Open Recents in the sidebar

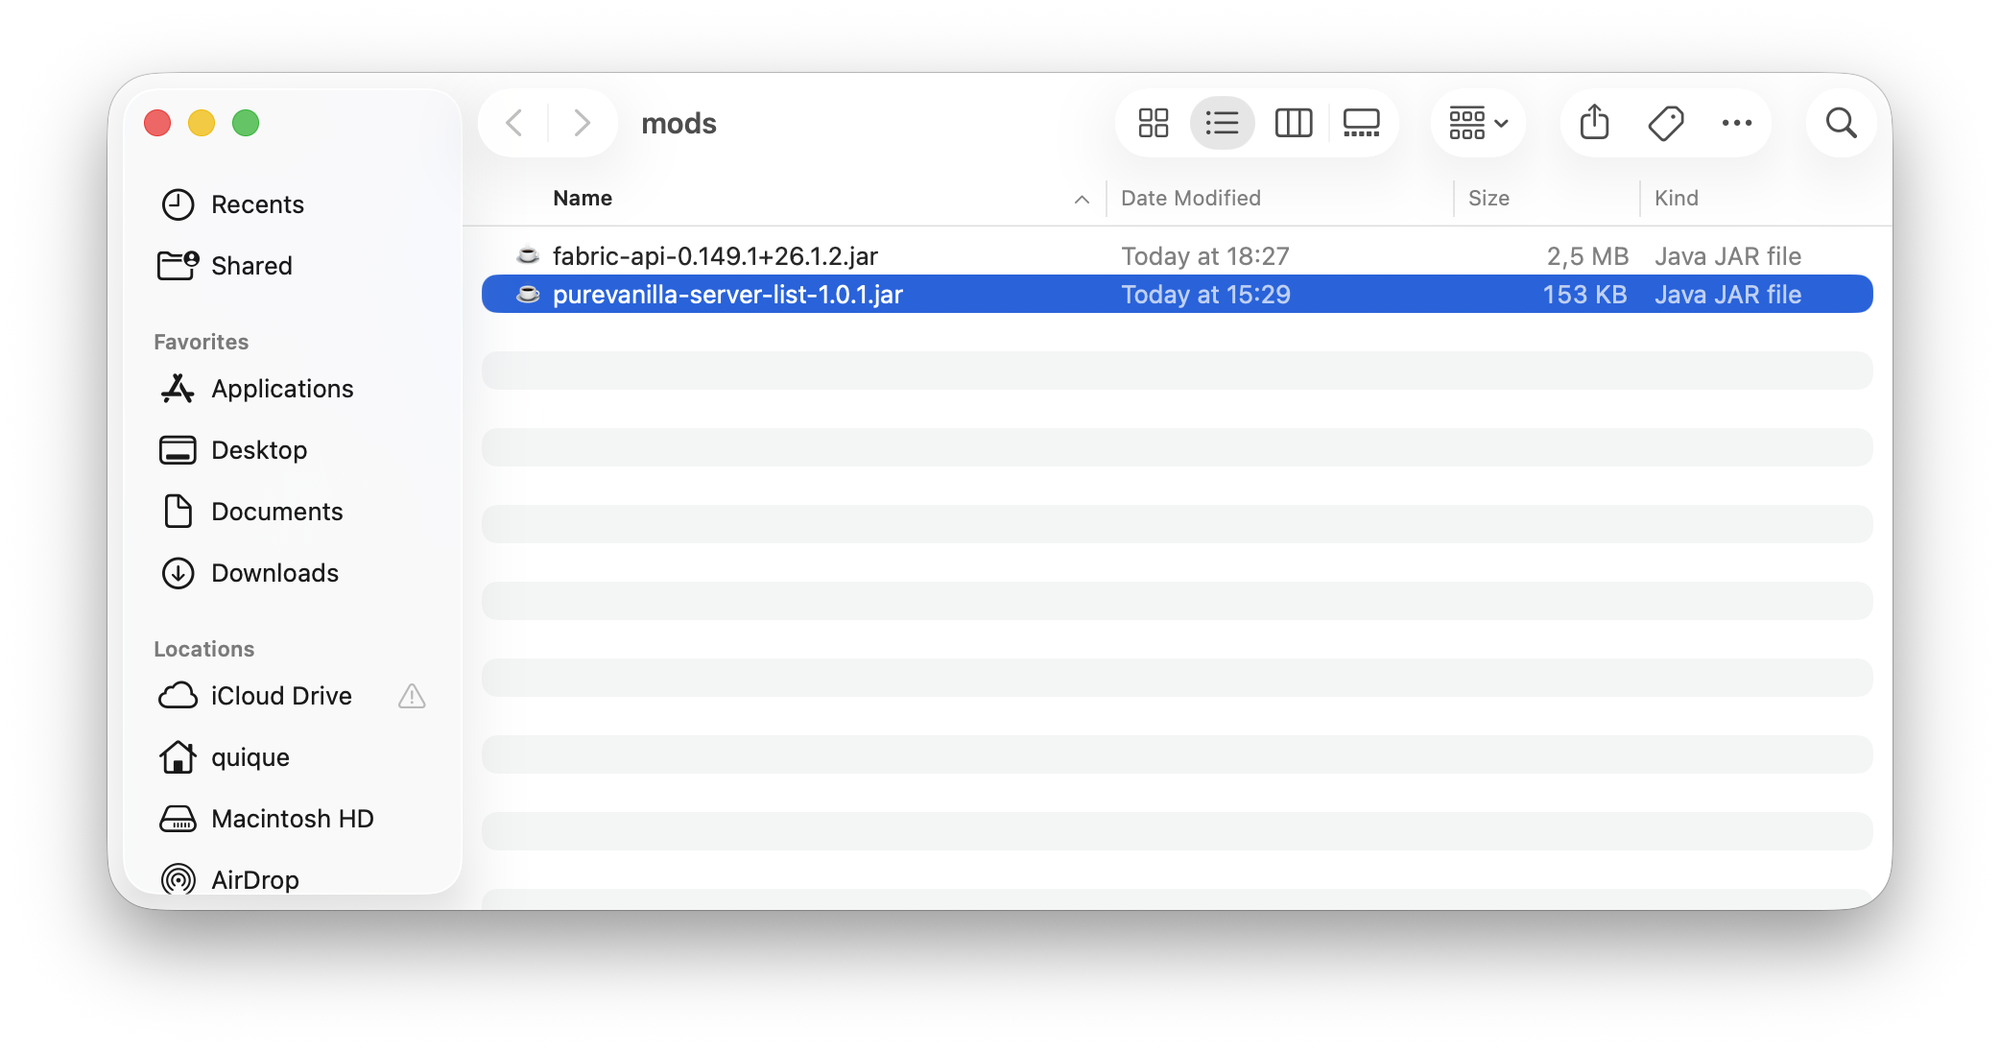pos(257,204)
